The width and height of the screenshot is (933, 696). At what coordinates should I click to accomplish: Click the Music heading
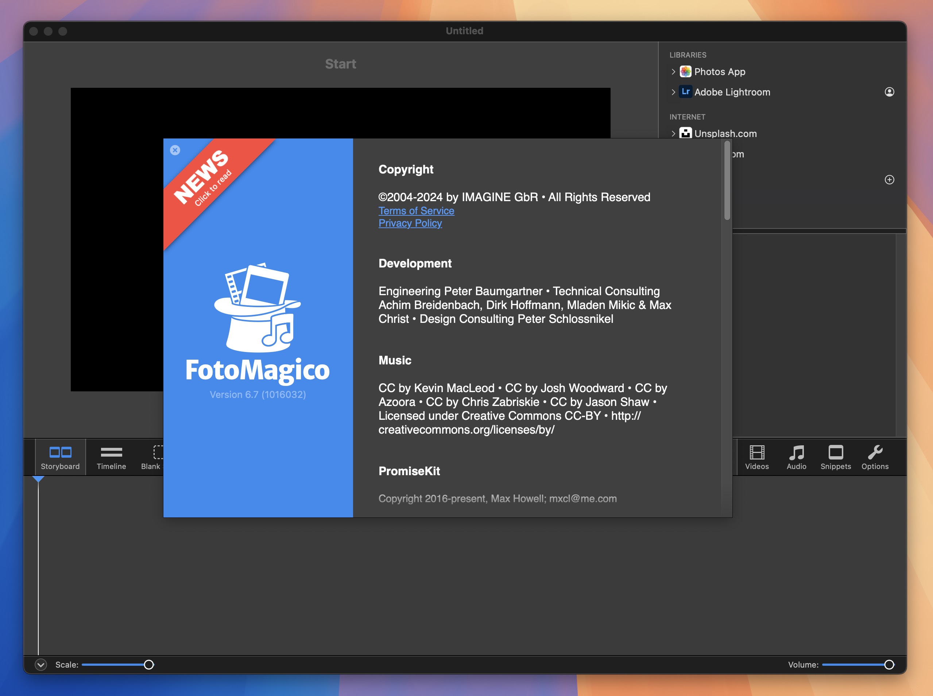(x=395, y=360)
